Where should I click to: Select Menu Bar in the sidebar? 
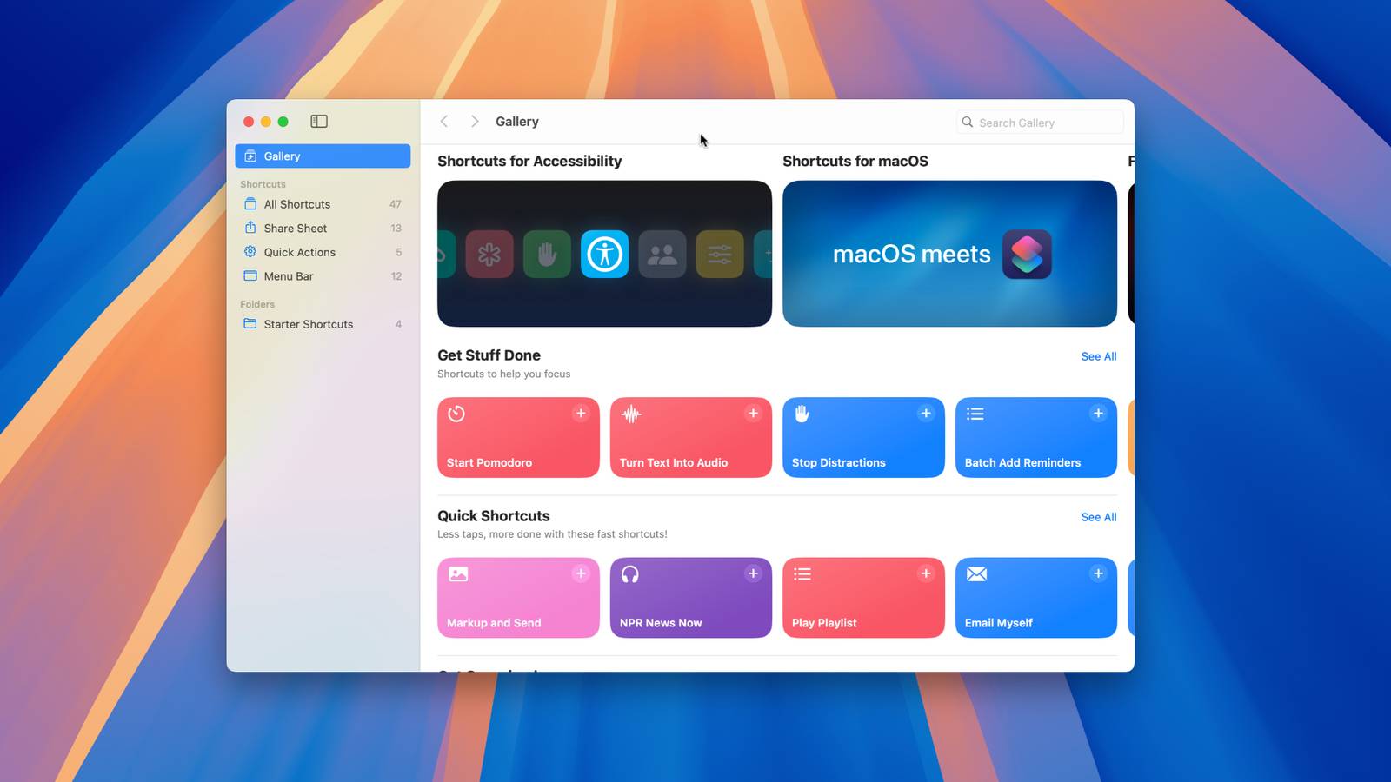289,276
